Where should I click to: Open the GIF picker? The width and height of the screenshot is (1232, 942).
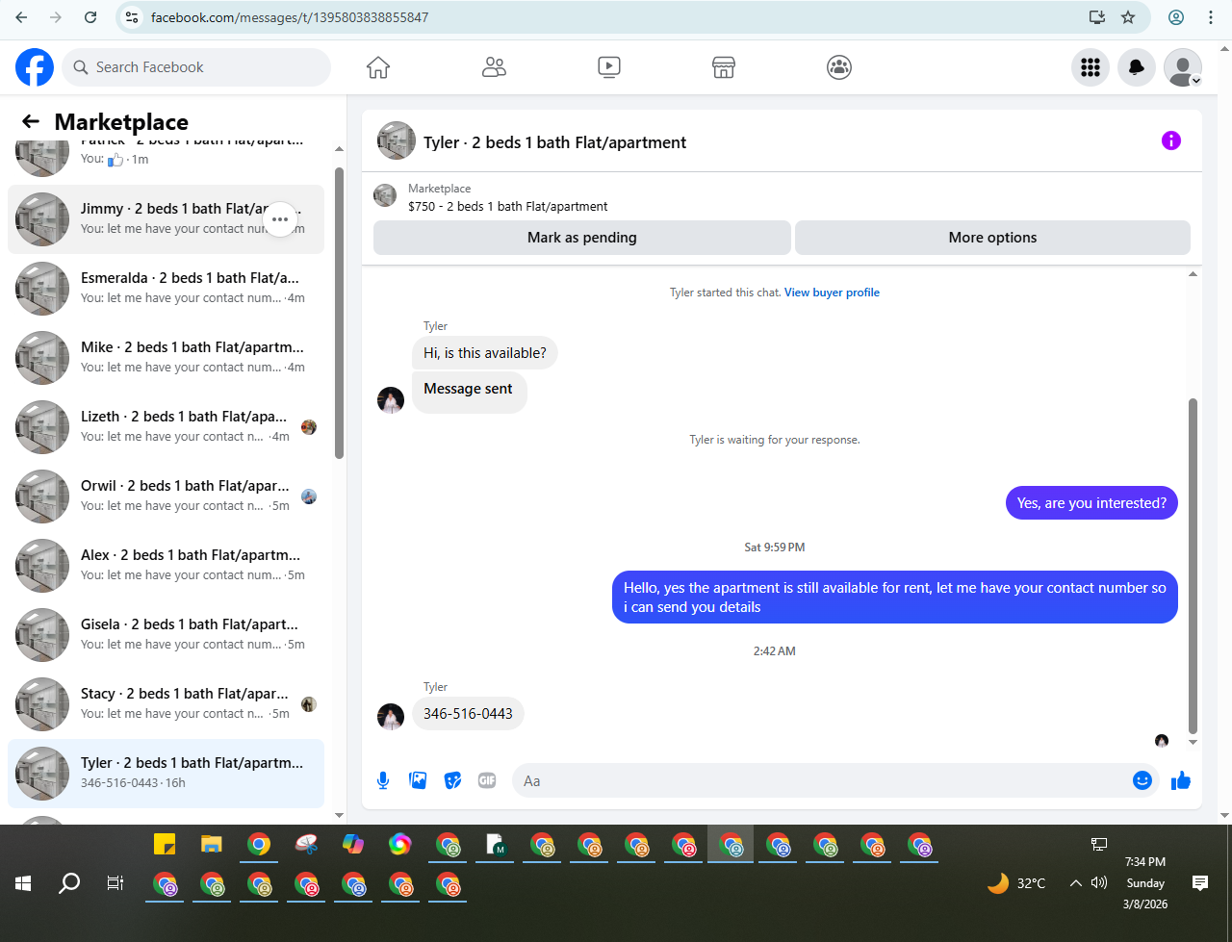(x=487, y=780)
